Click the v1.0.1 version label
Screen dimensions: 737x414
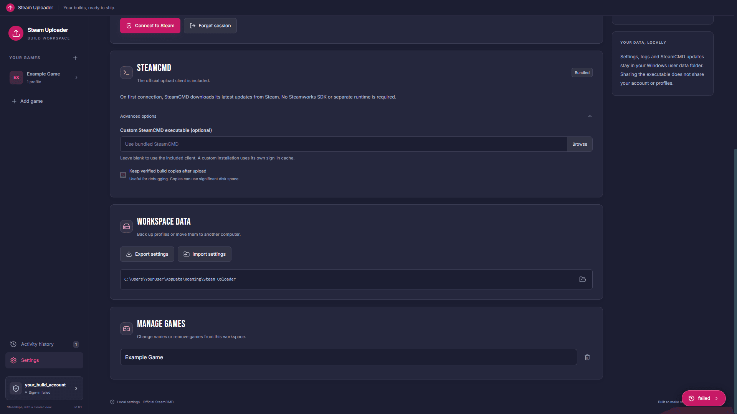click(x=78, y=407)
